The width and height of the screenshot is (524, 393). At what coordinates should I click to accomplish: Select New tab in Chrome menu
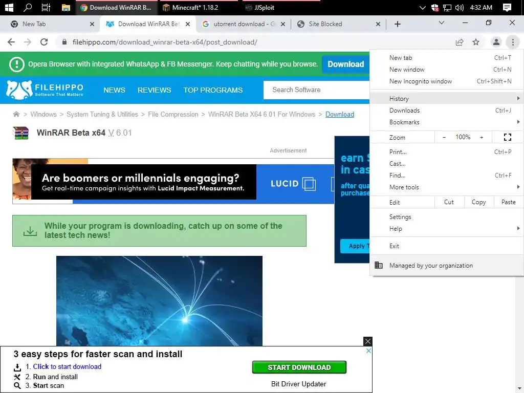click(447, 58)
